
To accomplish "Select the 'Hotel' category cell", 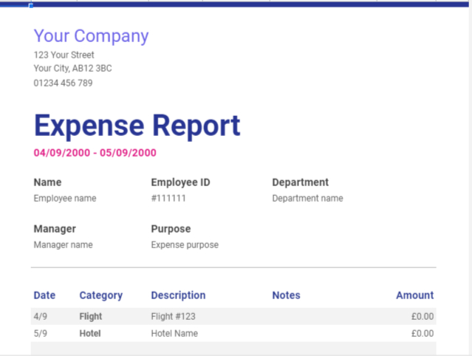I will [90, 333].
